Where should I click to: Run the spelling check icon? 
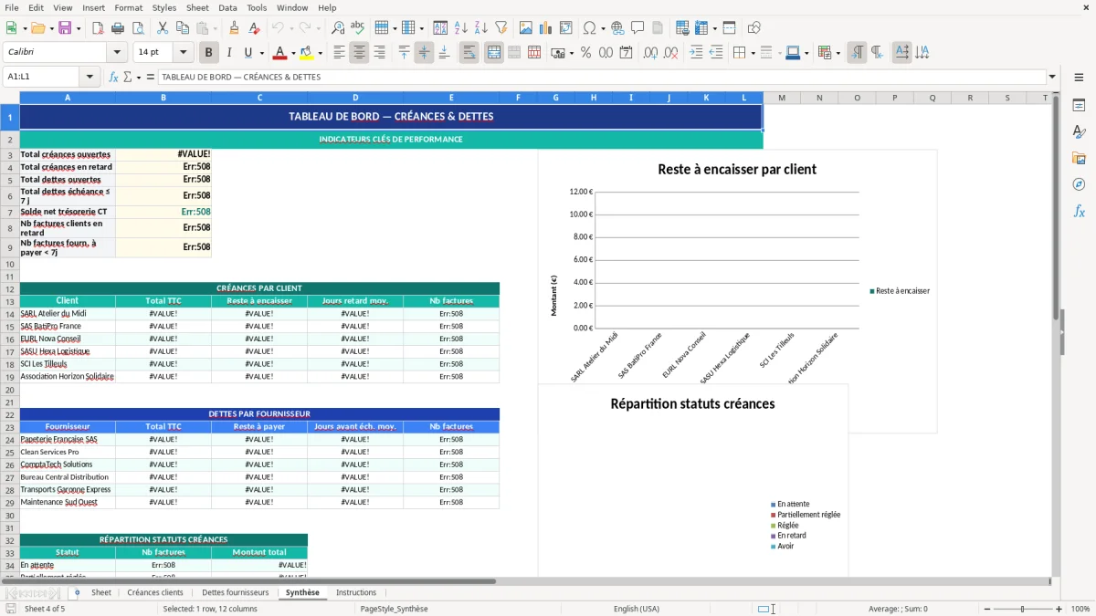tap(358, 28)
